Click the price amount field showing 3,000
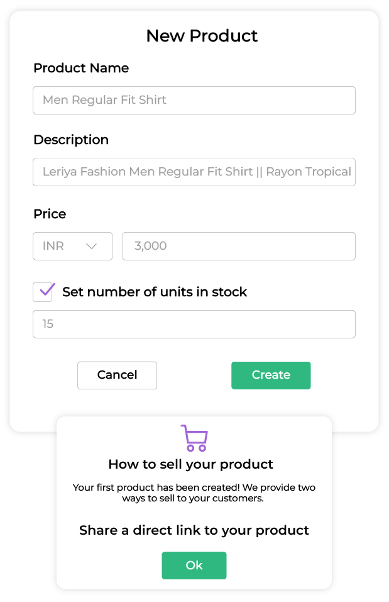Image resolution: width=389 pixels, height=602 pixels. 239,246
